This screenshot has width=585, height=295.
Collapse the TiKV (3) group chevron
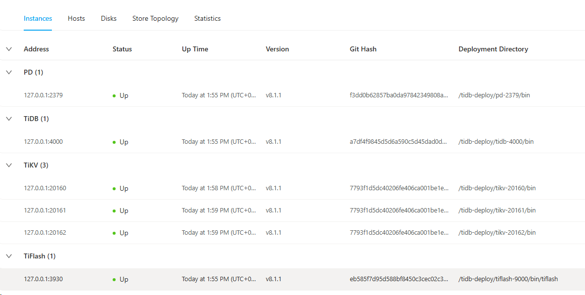[x=9, y=165]
